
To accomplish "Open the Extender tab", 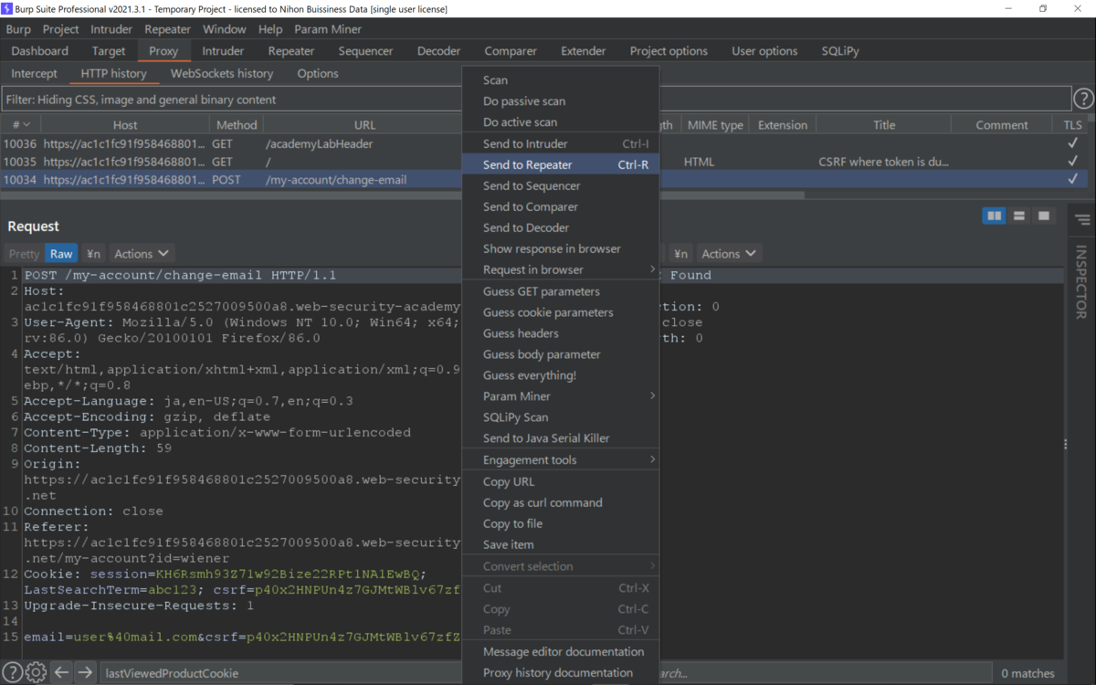I will tap(584, 51).
